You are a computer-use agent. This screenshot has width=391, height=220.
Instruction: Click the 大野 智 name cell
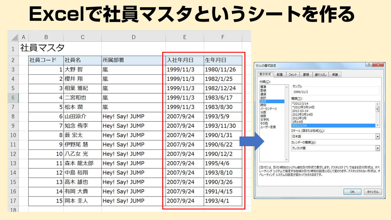(x=82, y=70)
